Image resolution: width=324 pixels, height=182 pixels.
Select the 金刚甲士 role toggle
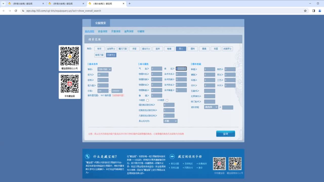(111, 49)
